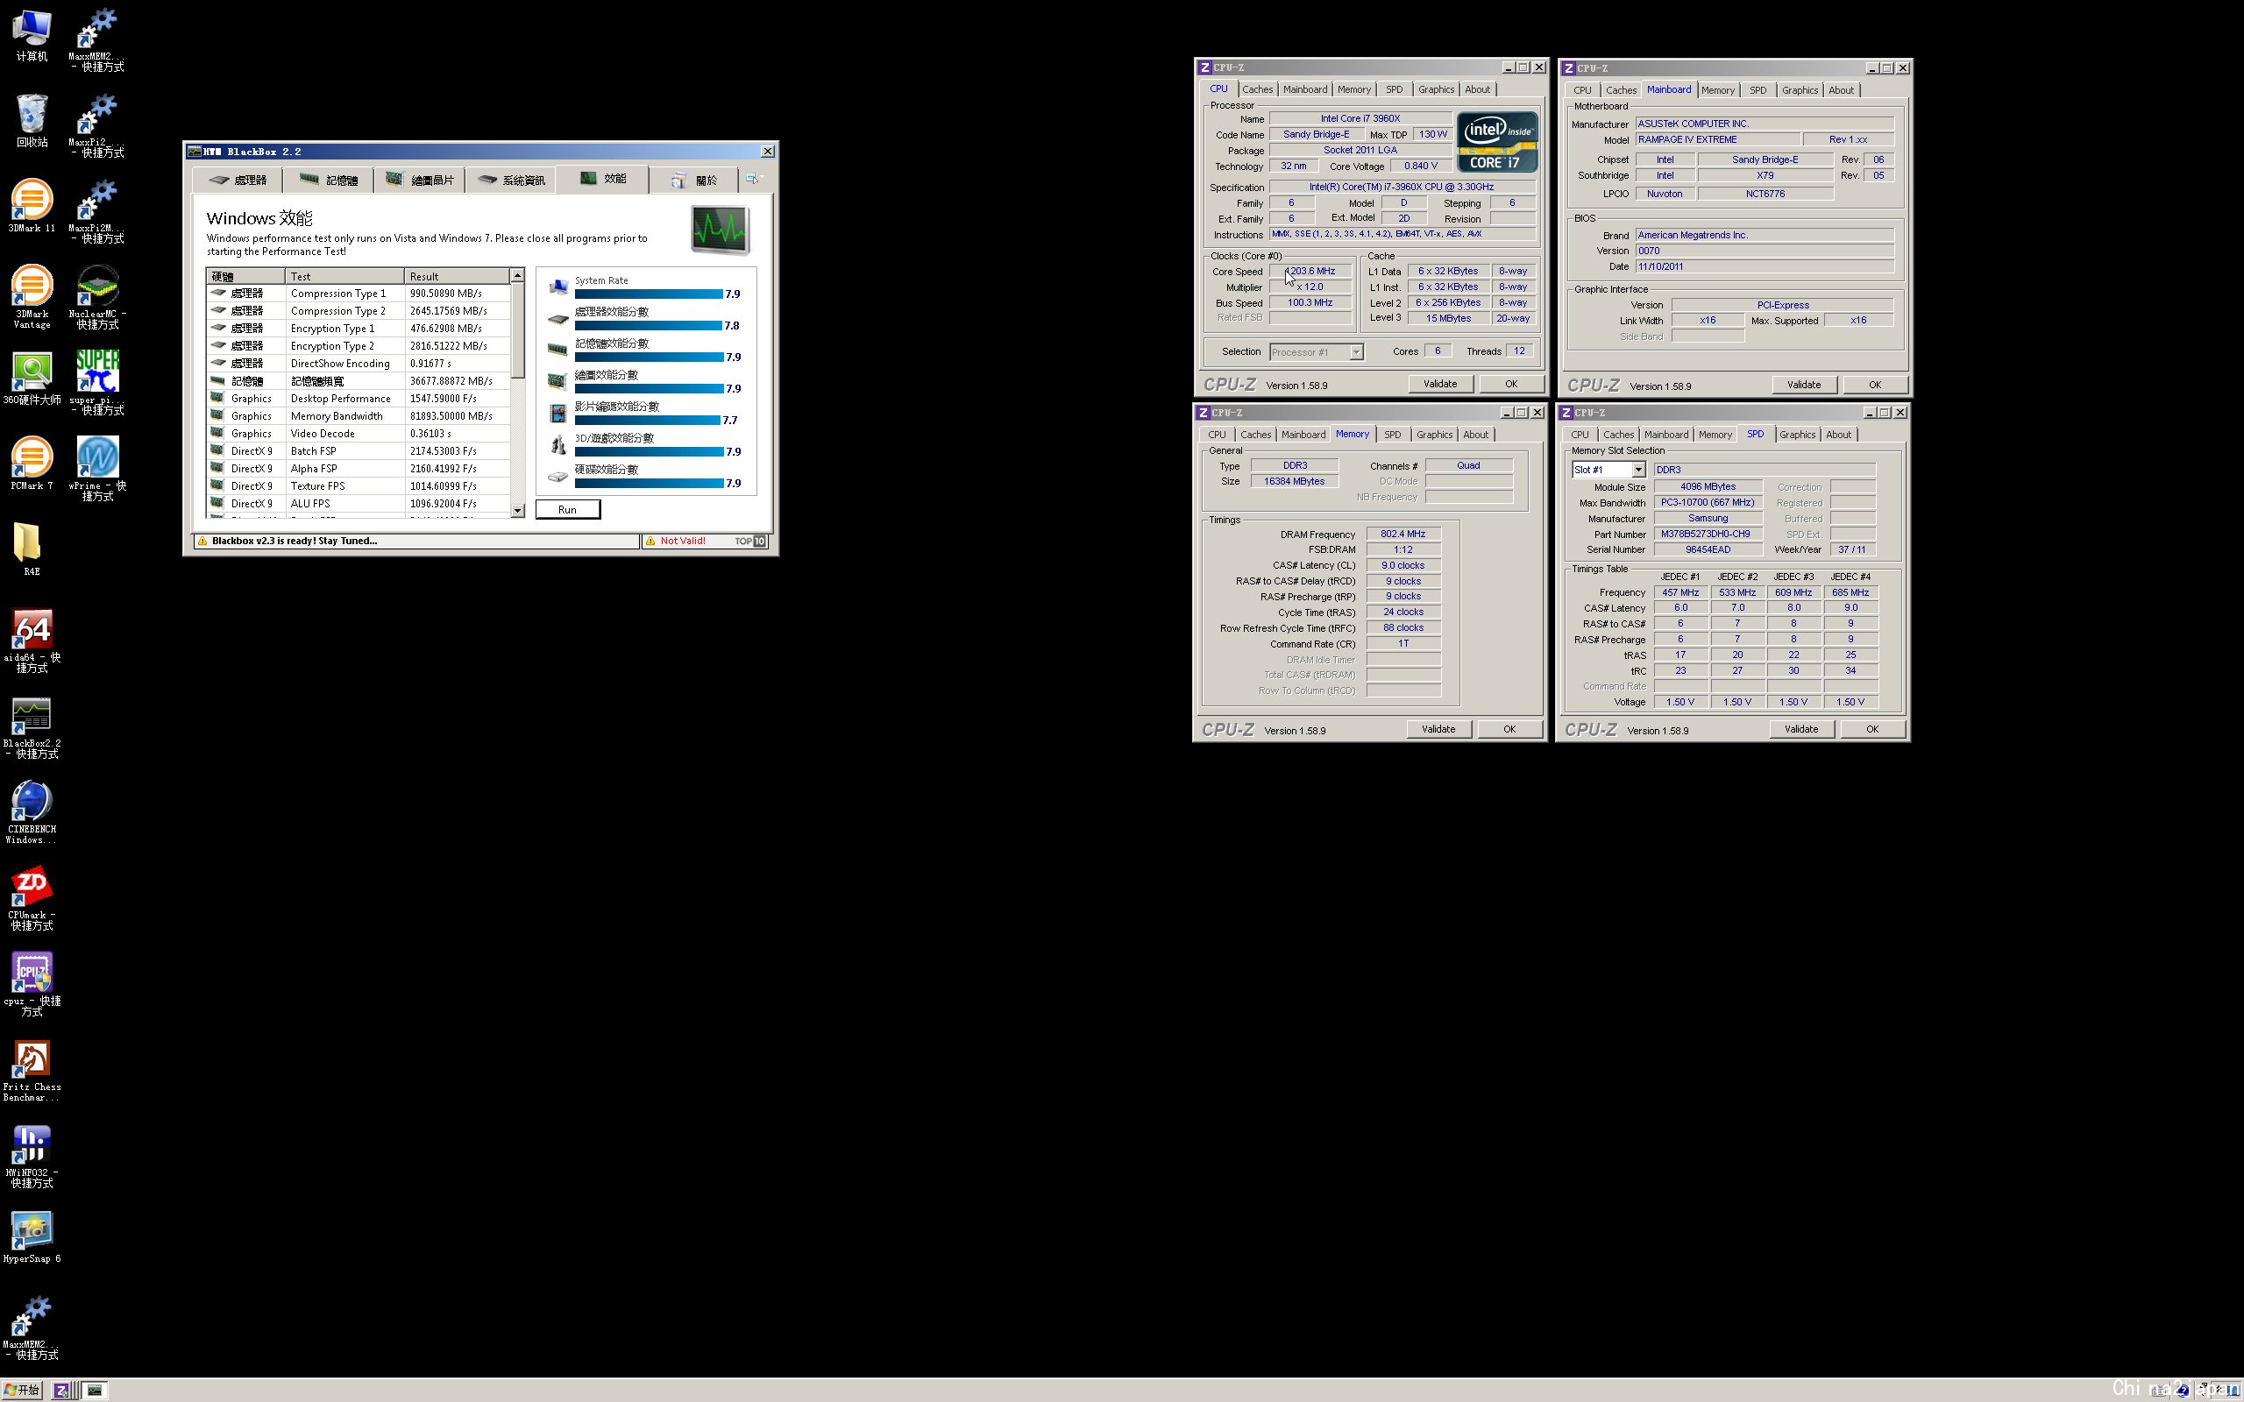Select the Texture FPS row

pos(358,485)
